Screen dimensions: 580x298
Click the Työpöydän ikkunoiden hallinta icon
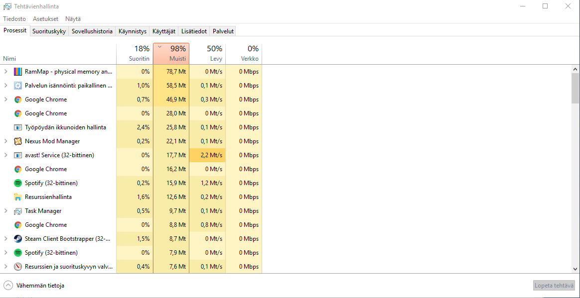point(18,127)
